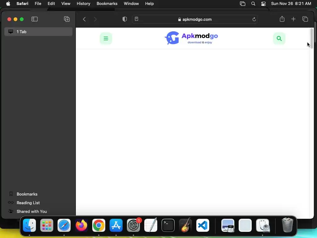Click the apkmodgo.com address field
The image size is (317, 238).
195,20
